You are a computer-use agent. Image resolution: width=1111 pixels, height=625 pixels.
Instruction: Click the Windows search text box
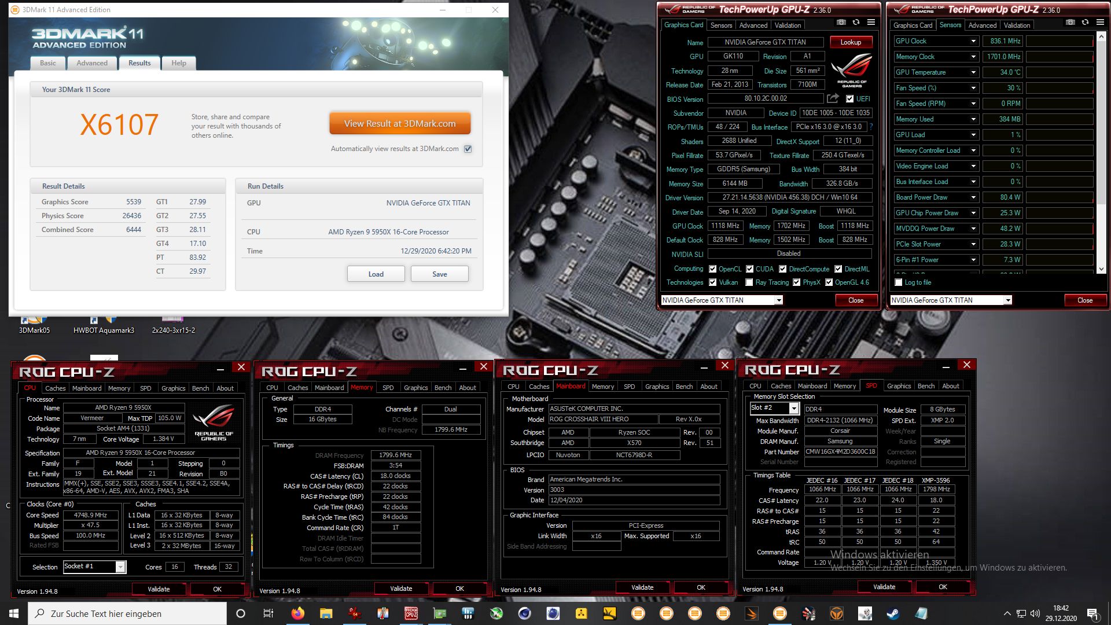click(127, 613)
